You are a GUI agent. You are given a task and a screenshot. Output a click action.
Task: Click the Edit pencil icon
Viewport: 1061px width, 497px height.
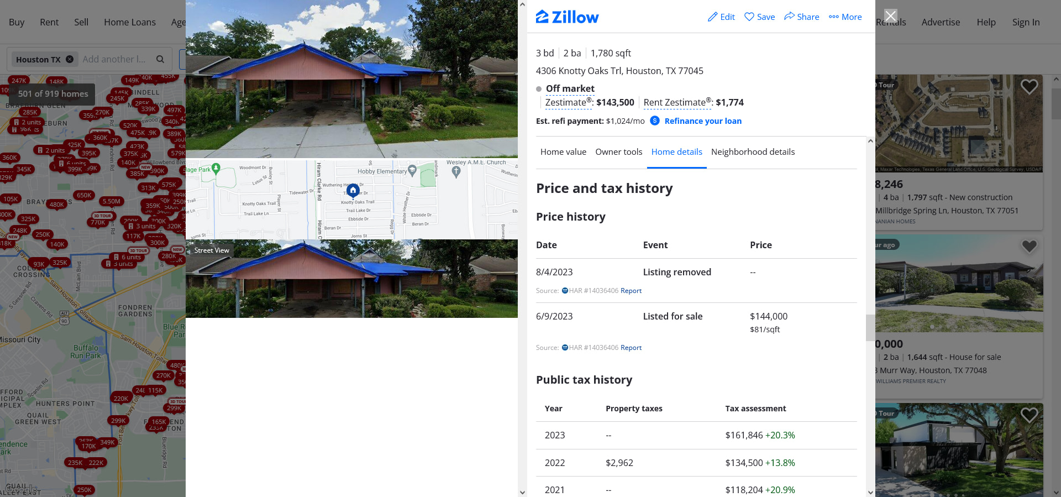tap(713, 17)
